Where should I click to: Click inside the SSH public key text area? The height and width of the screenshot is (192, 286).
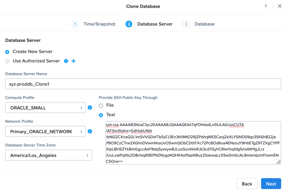click(193, 143)
